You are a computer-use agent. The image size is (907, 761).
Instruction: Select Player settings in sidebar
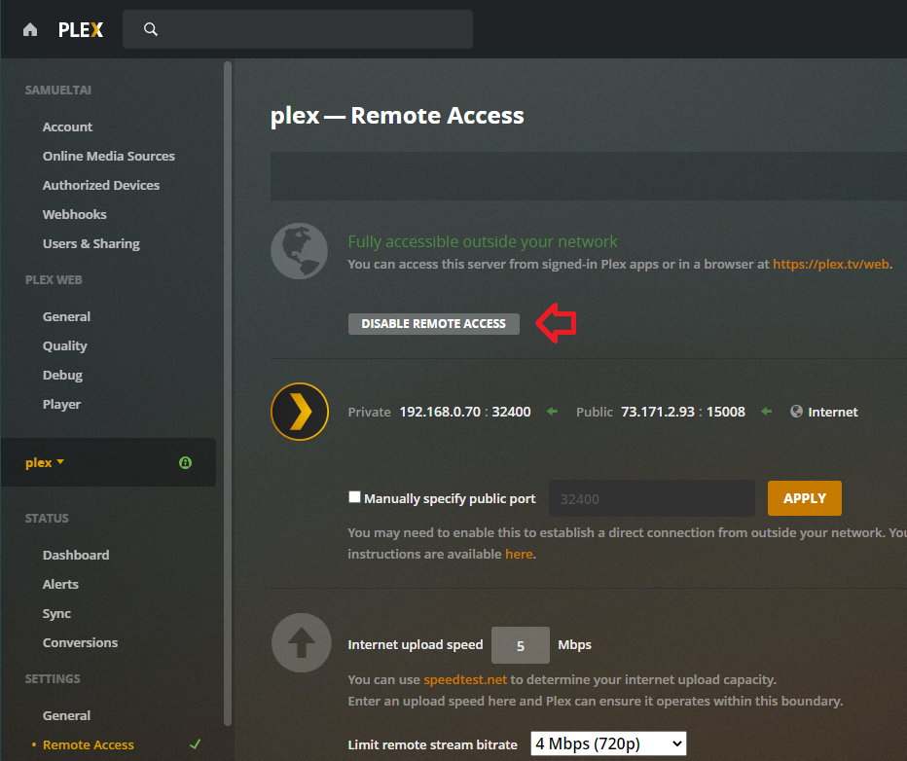[62, 404]
